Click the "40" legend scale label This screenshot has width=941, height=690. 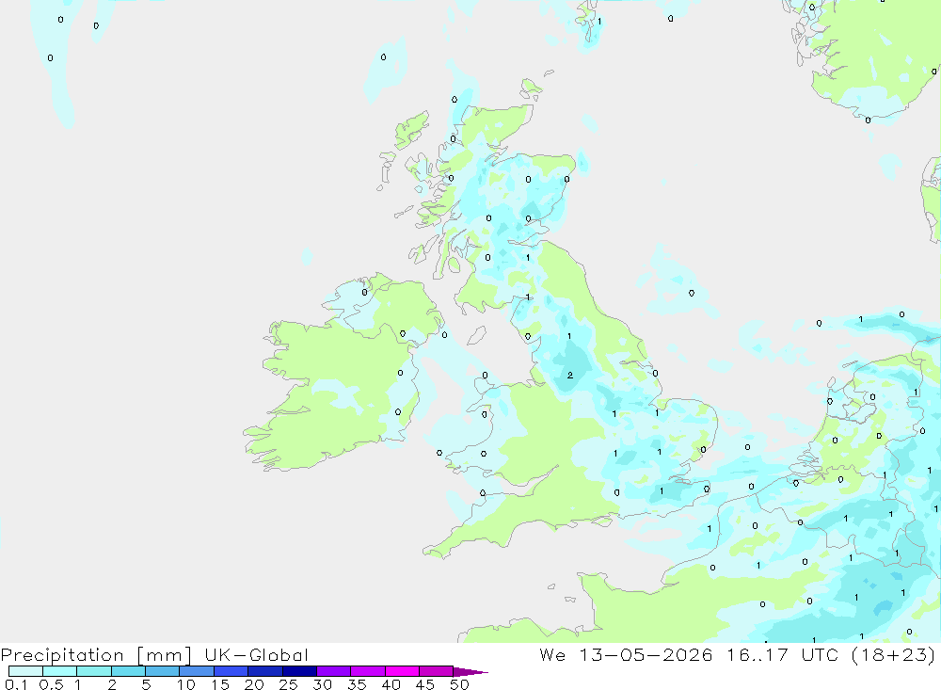pos(391,684)
